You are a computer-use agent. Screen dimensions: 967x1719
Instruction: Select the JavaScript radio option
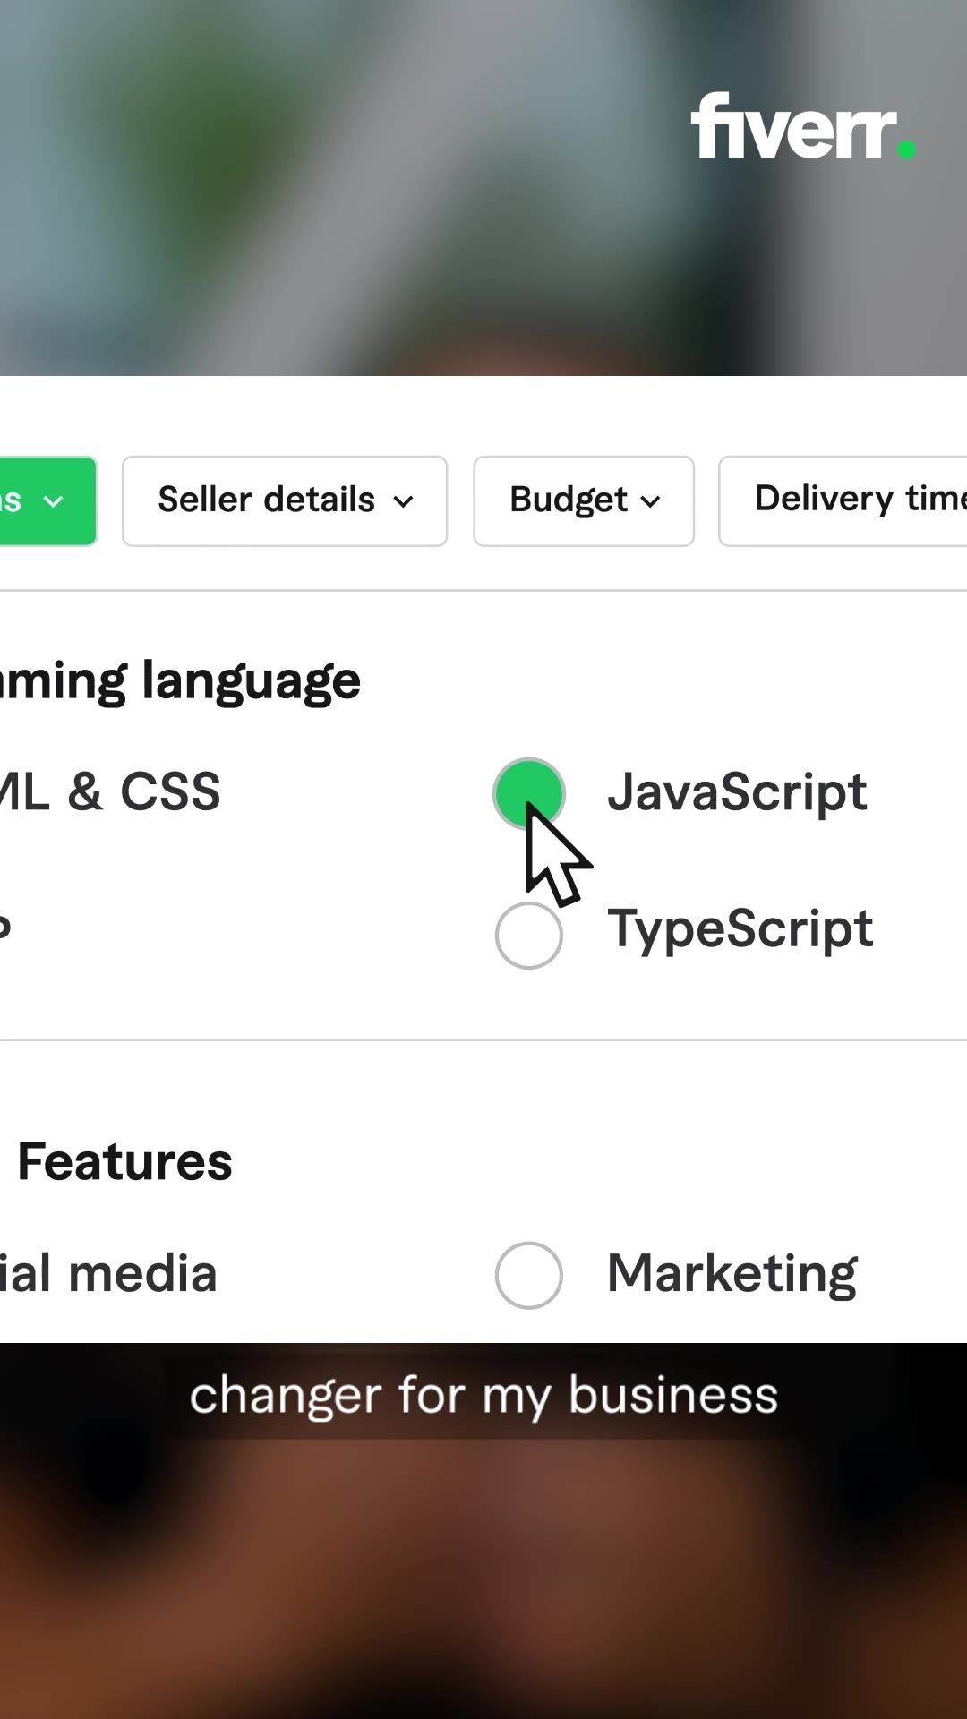coord(529,794)
